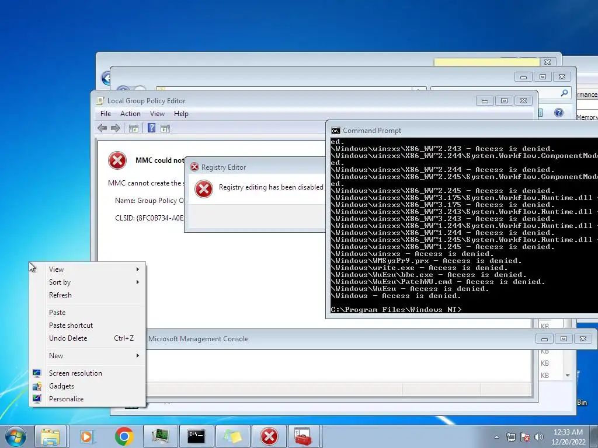Click the Local Group Policy Editor title icon
The width and height of the screenshot is (598, 448).
point(100,100)
